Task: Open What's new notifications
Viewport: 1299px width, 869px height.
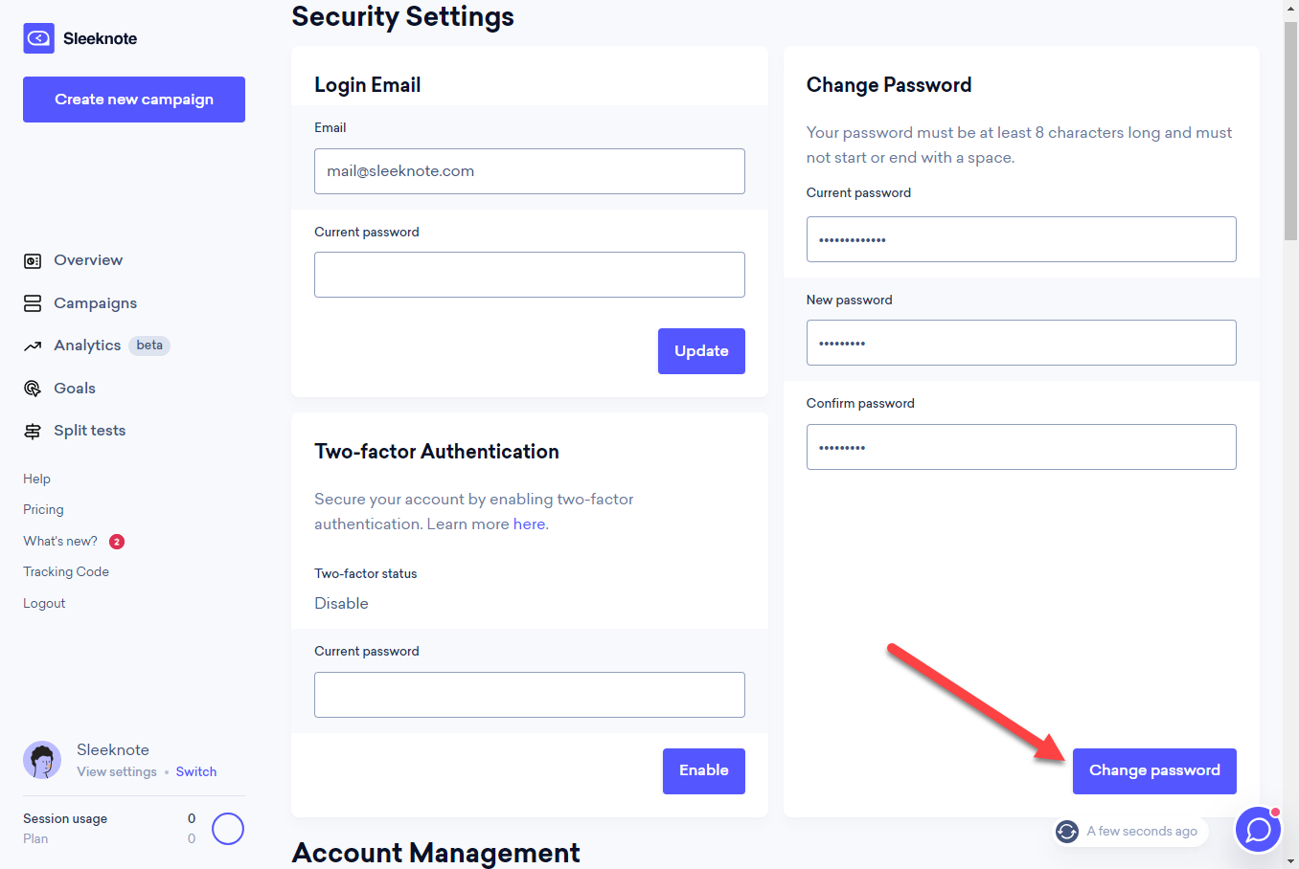Action: [60, 542]
